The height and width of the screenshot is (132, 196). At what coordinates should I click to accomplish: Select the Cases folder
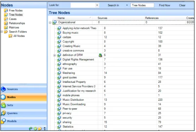click(13, 19)
